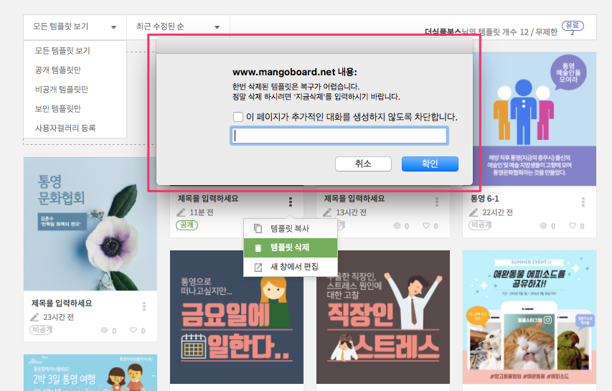This screenshot has width=612, height=391.
Task: Choose 템플릿 복사 from the context menu
Action: coord(291,228)
